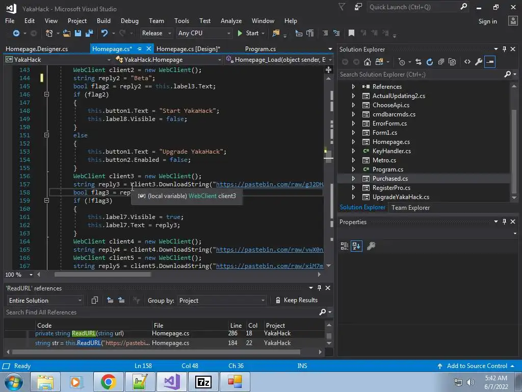Save the current file with Save icon

[x=78, y=33]
